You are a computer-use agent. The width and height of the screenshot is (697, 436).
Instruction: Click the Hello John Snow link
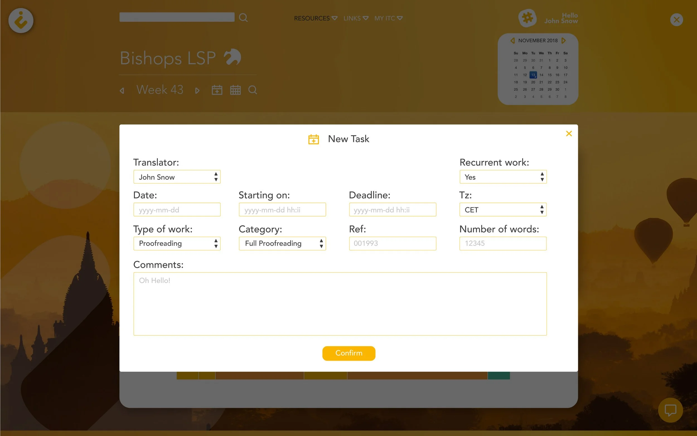561,18
